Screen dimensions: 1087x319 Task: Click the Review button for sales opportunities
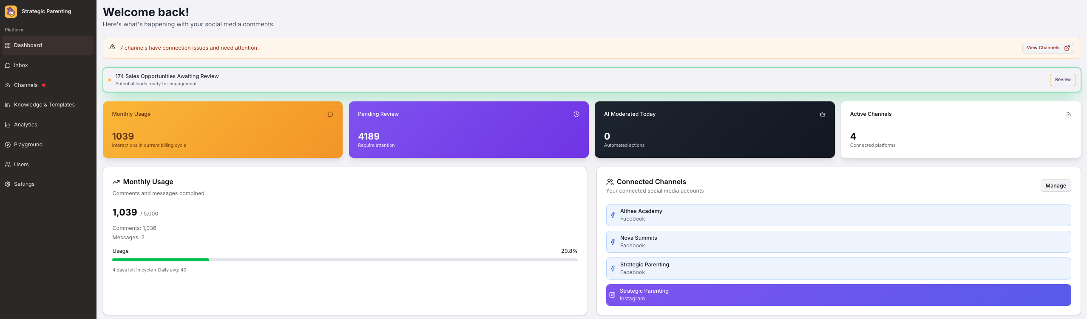coord(1063,80)
